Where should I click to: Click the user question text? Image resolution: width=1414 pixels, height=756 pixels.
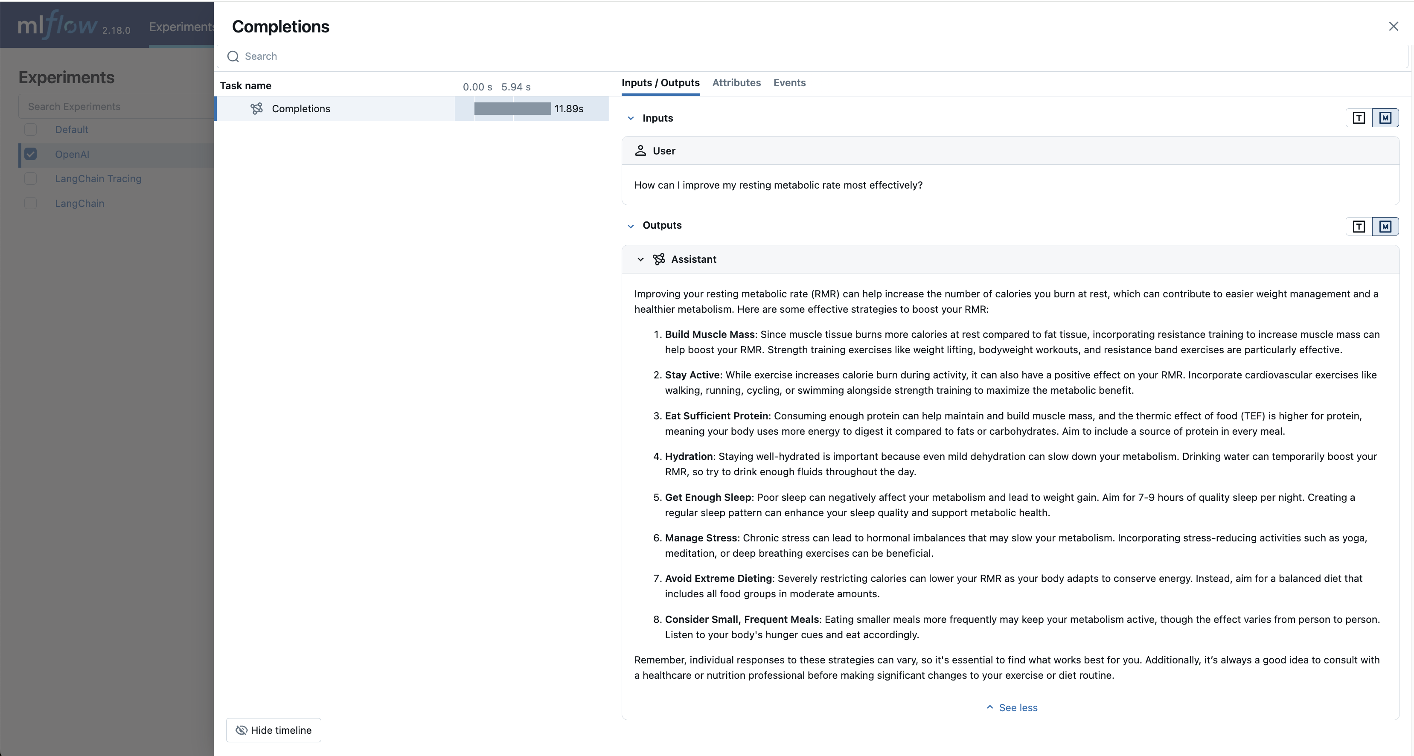778,185
